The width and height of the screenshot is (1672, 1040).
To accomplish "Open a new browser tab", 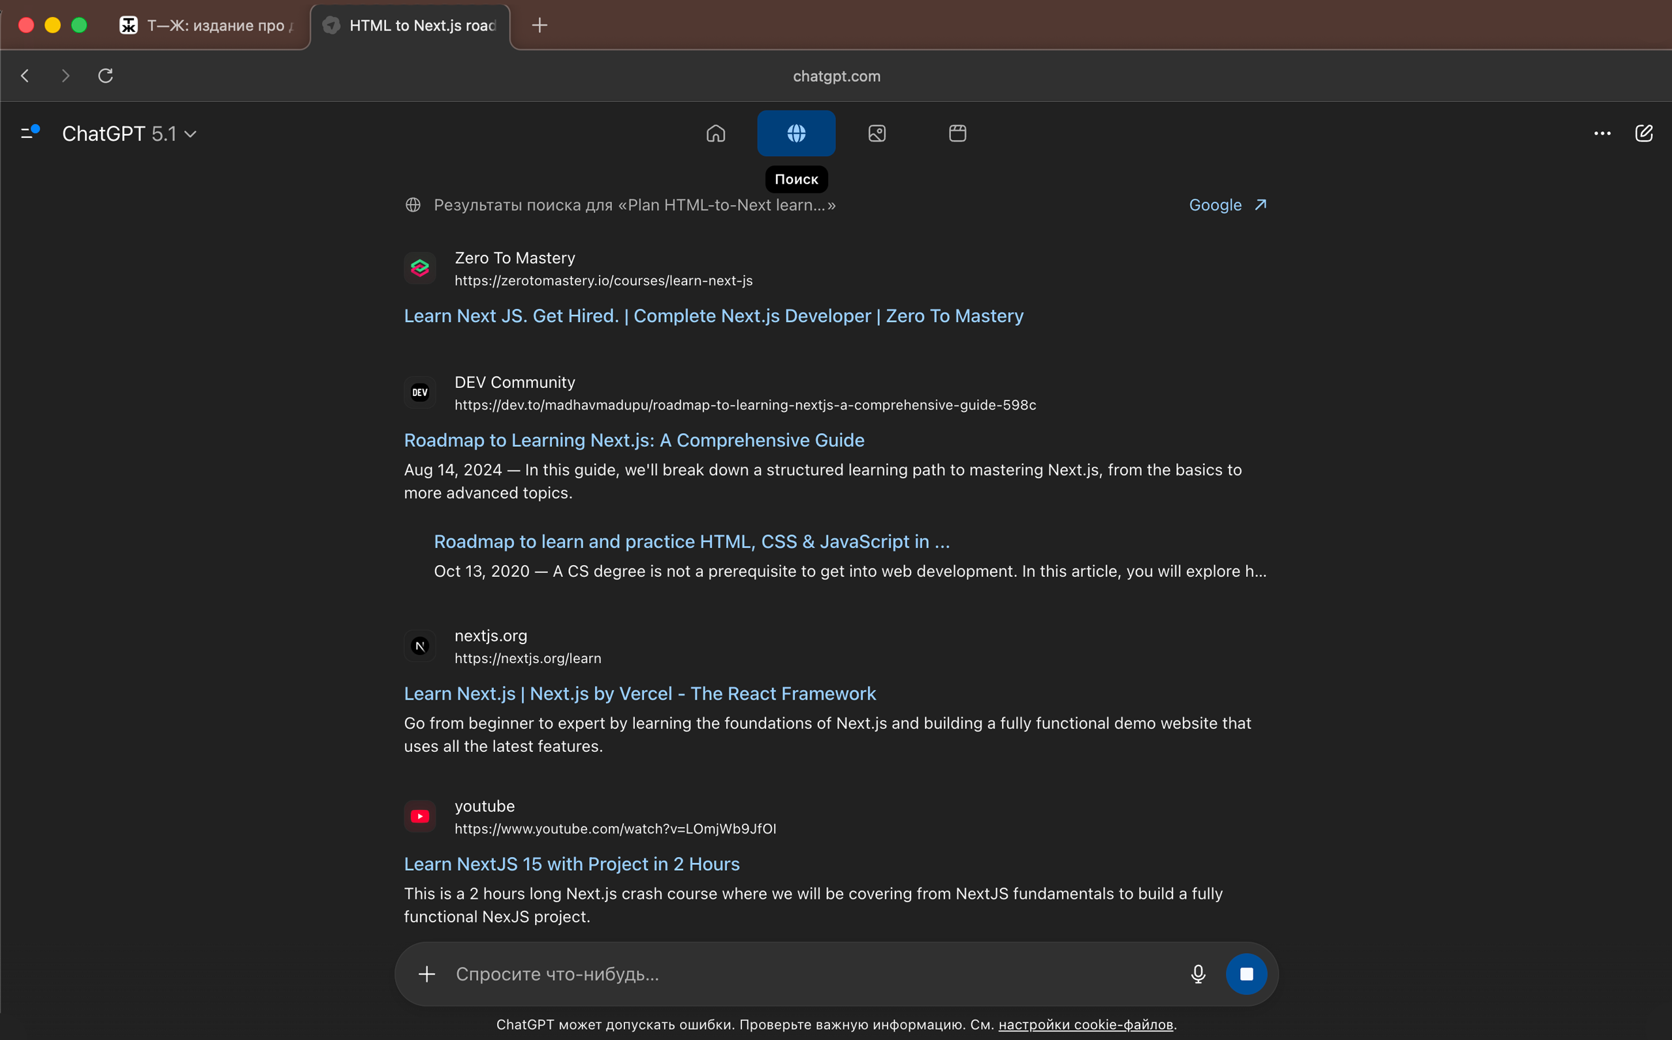I will pyautogui.click(x=539, y=25).
